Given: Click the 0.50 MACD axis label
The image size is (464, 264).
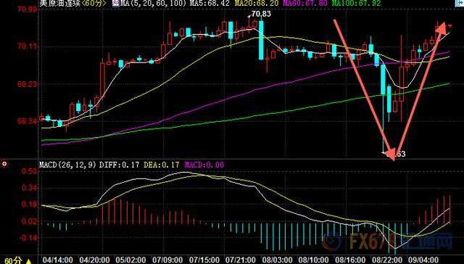Looking at the screenshot, I should click(x=29, y=171).
